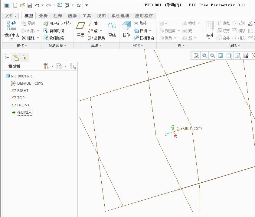
Task: Click the zoom-in icon above graphics area
Action: point(204,56)
